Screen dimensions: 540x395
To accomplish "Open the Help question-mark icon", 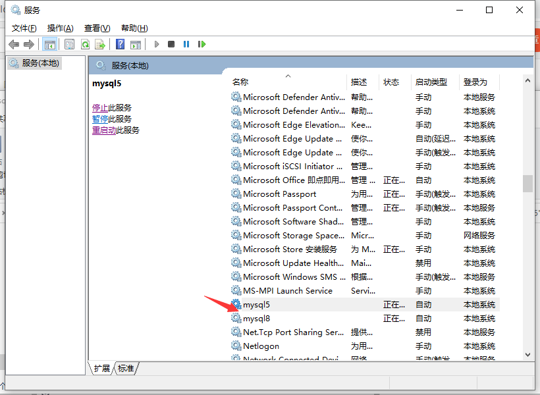I will pos(121,44).
